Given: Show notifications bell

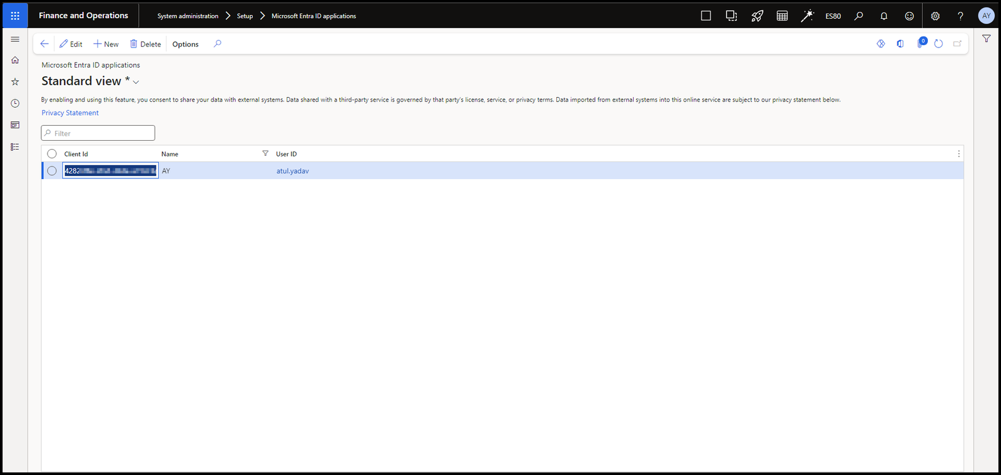Looking at the screenshot, I should (x=884, y=16).
